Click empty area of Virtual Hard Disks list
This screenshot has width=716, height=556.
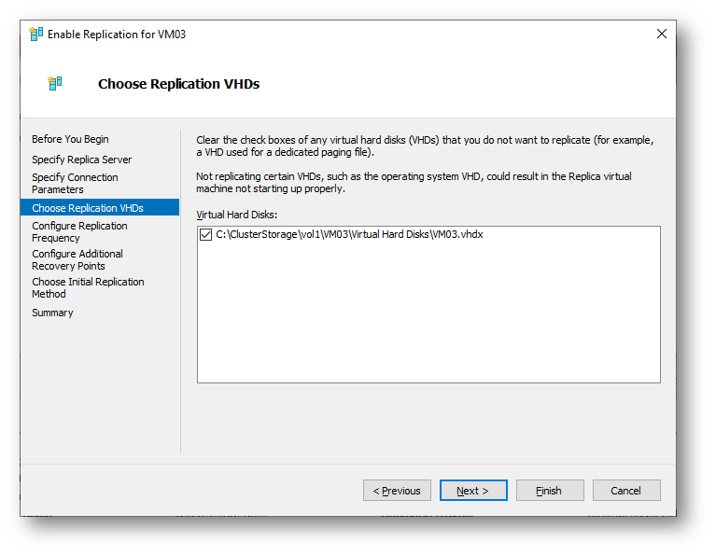428,315
